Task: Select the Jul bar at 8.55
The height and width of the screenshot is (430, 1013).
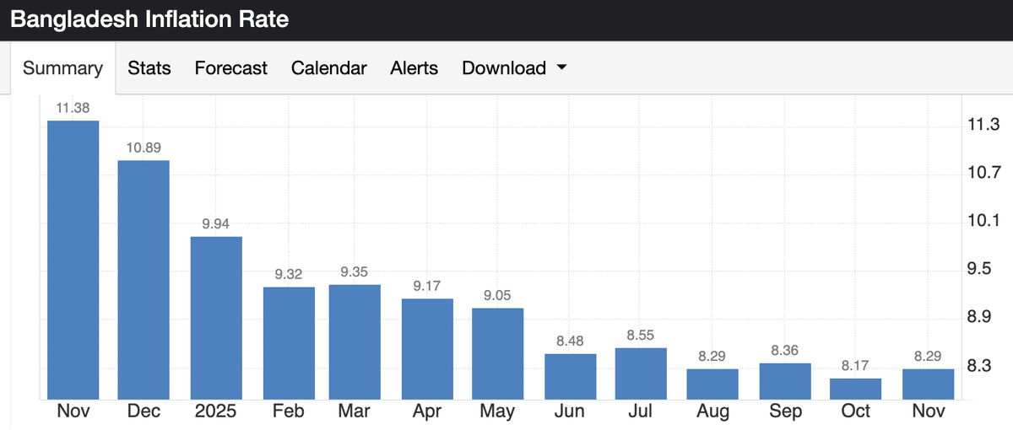Action: point(641,374)
